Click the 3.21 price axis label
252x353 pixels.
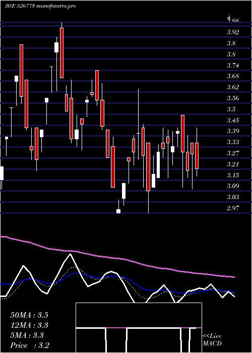(233, 164)
